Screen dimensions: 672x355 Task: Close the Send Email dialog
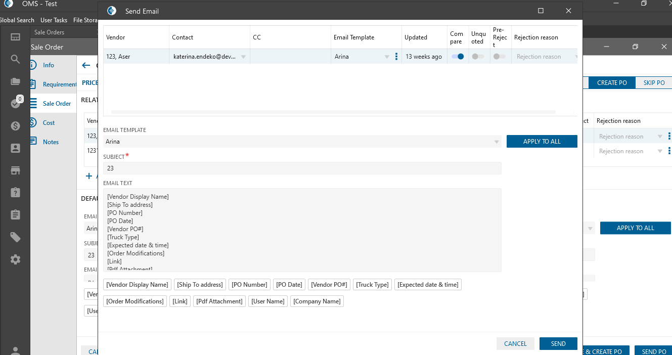click(x=568, y=11)
